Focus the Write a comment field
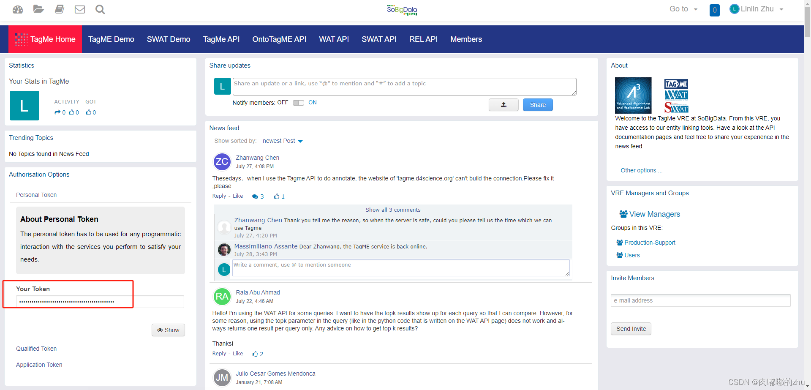811x390 pixels. (x=401, y=268)
